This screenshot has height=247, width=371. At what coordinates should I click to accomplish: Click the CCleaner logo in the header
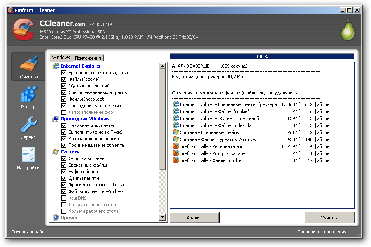pyautogui.click(x=24, y=30)
